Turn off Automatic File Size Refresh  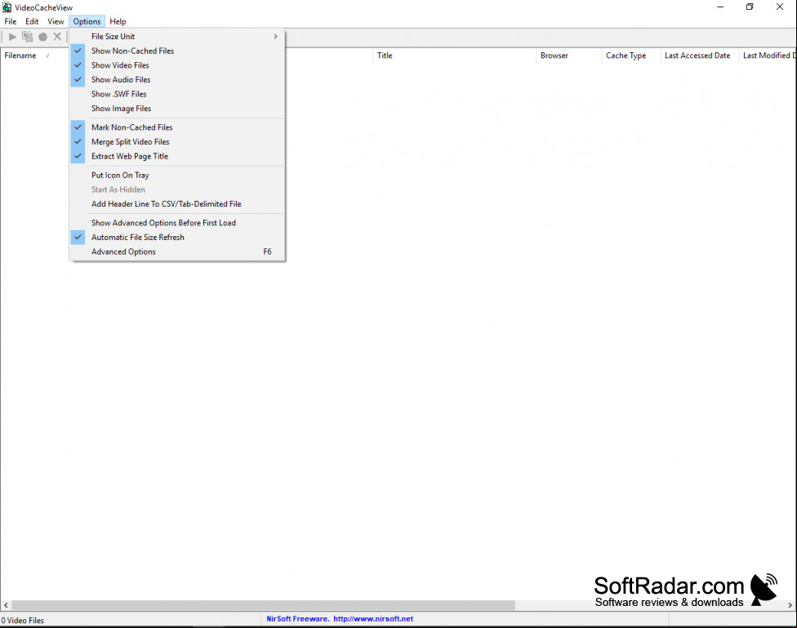[177, 237]
